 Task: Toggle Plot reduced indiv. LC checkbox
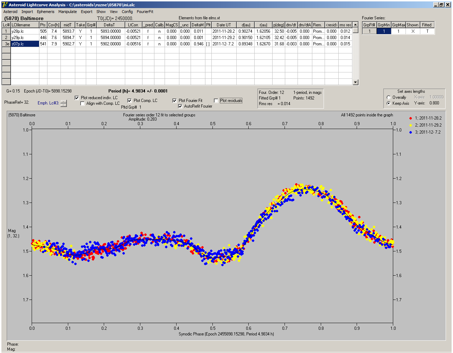77,98
